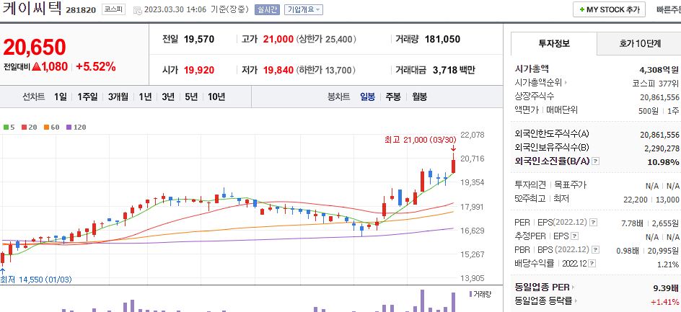Click the purple 120-day moving average legend
Screen dimensions: 681x312
(76, 127)
